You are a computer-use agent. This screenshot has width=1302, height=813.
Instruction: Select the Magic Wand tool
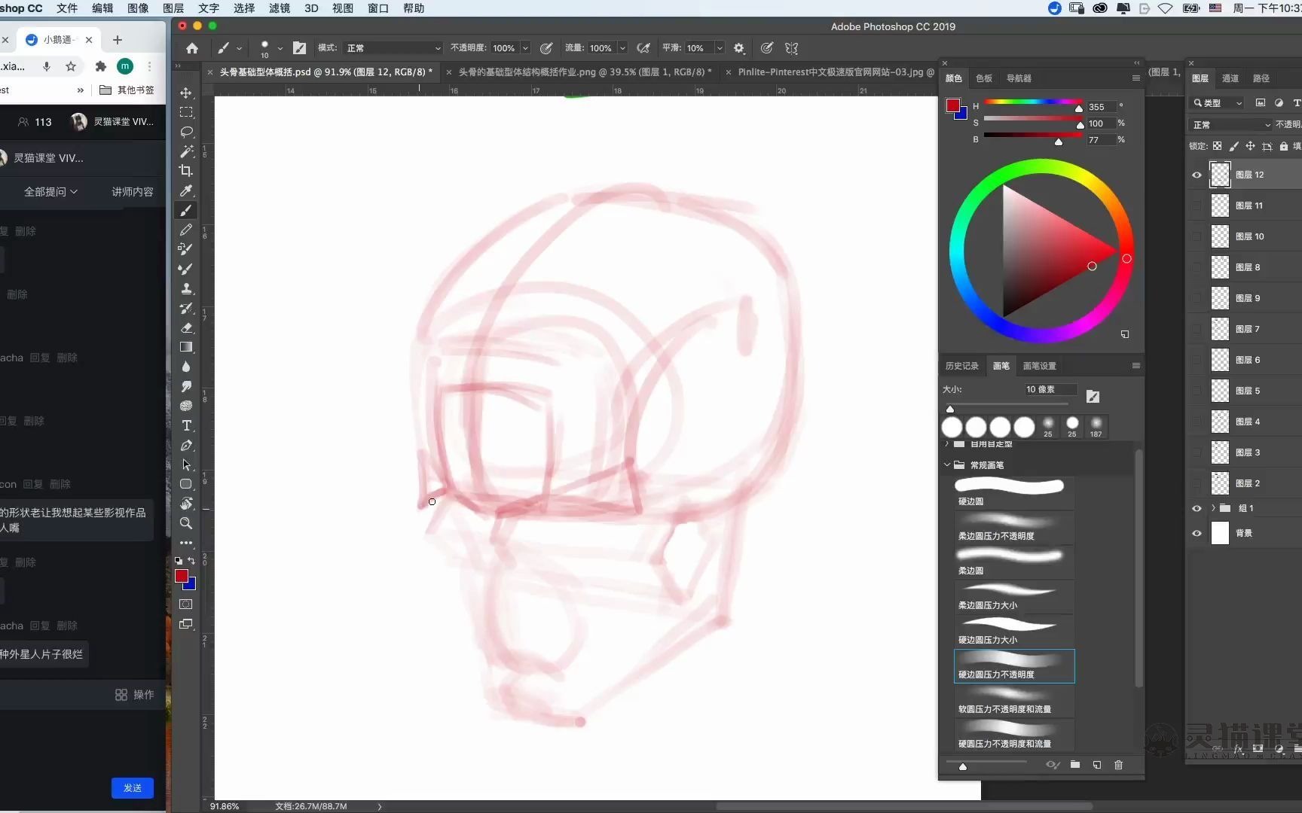[186, 151]
